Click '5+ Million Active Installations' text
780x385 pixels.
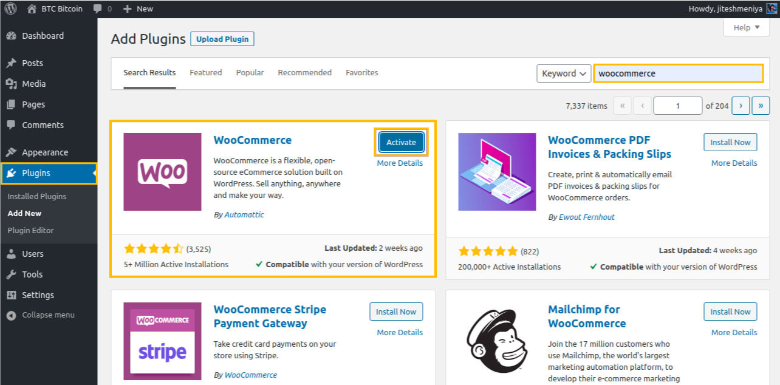pyautogui.click(x=176, y=265)
